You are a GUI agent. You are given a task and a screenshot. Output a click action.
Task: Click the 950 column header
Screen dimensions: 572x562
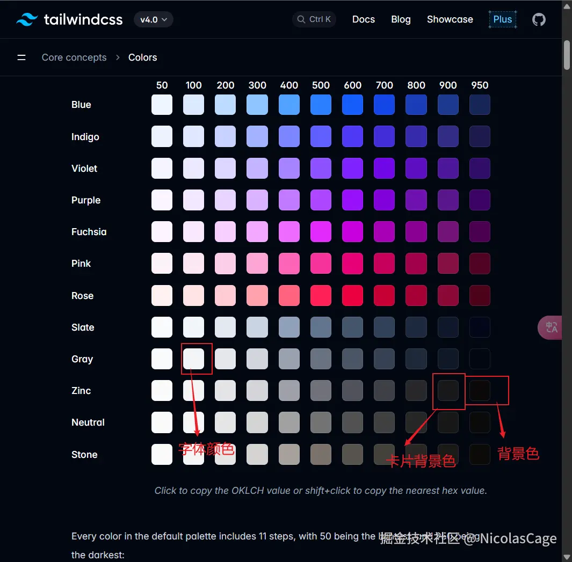pyautogui.click(x=479, y=85)
